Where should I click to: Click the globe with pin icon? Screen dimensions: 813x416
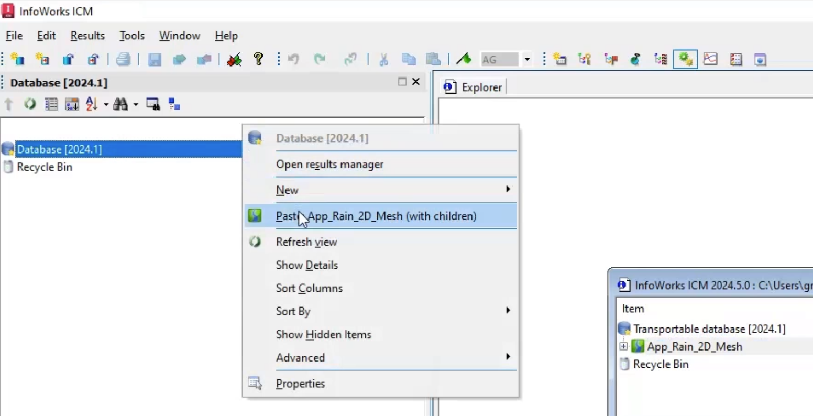635,59
